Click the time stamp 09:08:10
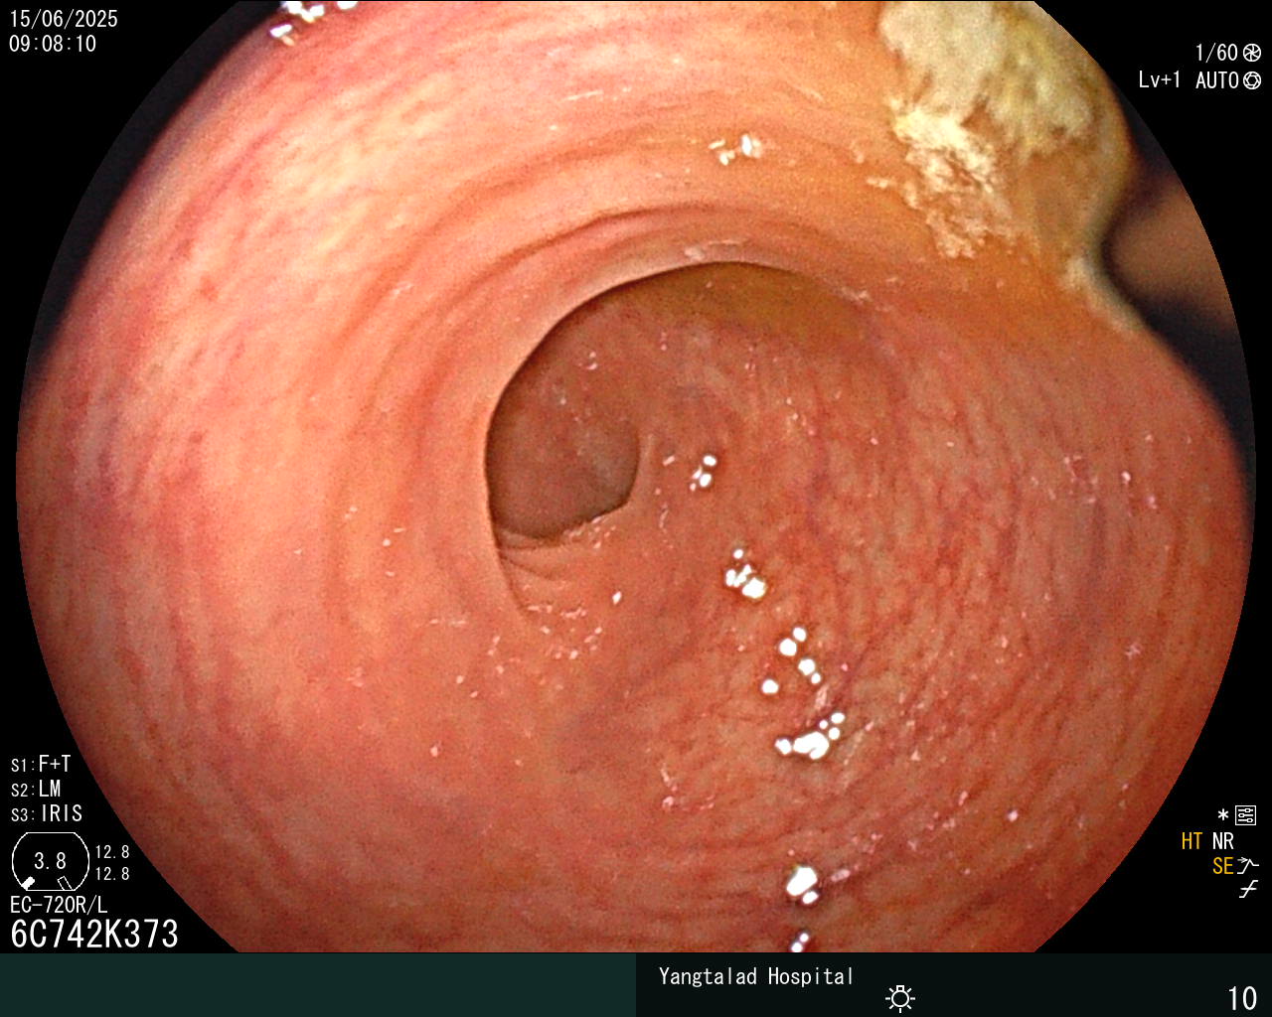 point(53,44)
